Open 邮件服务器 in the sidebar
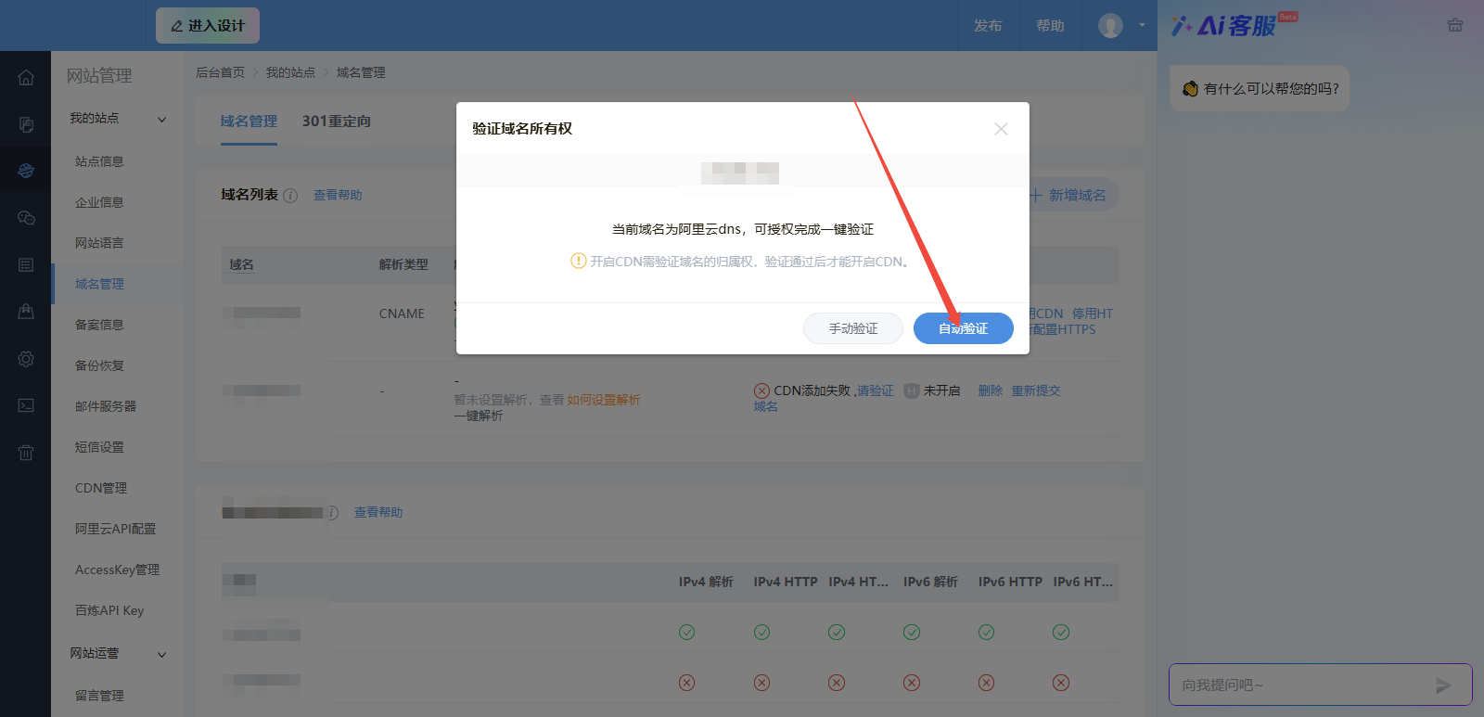 point(106,406)
